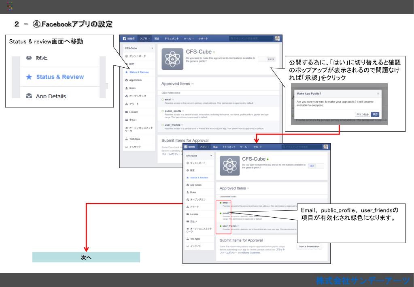Image resolution: width=414 pixels, height=287 pixels.
Task: Click the Facebook logo in lower screenshot navbar
Action: click(x=186, y=147)
